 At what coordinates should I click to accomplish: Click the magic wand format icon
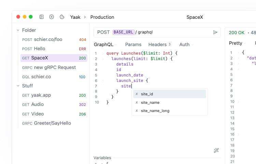[x=216, y=150]
